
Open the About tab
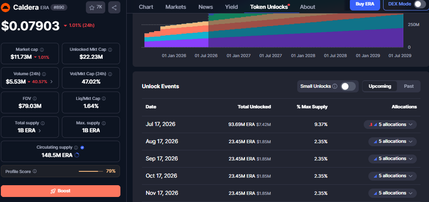click(307, 7)
